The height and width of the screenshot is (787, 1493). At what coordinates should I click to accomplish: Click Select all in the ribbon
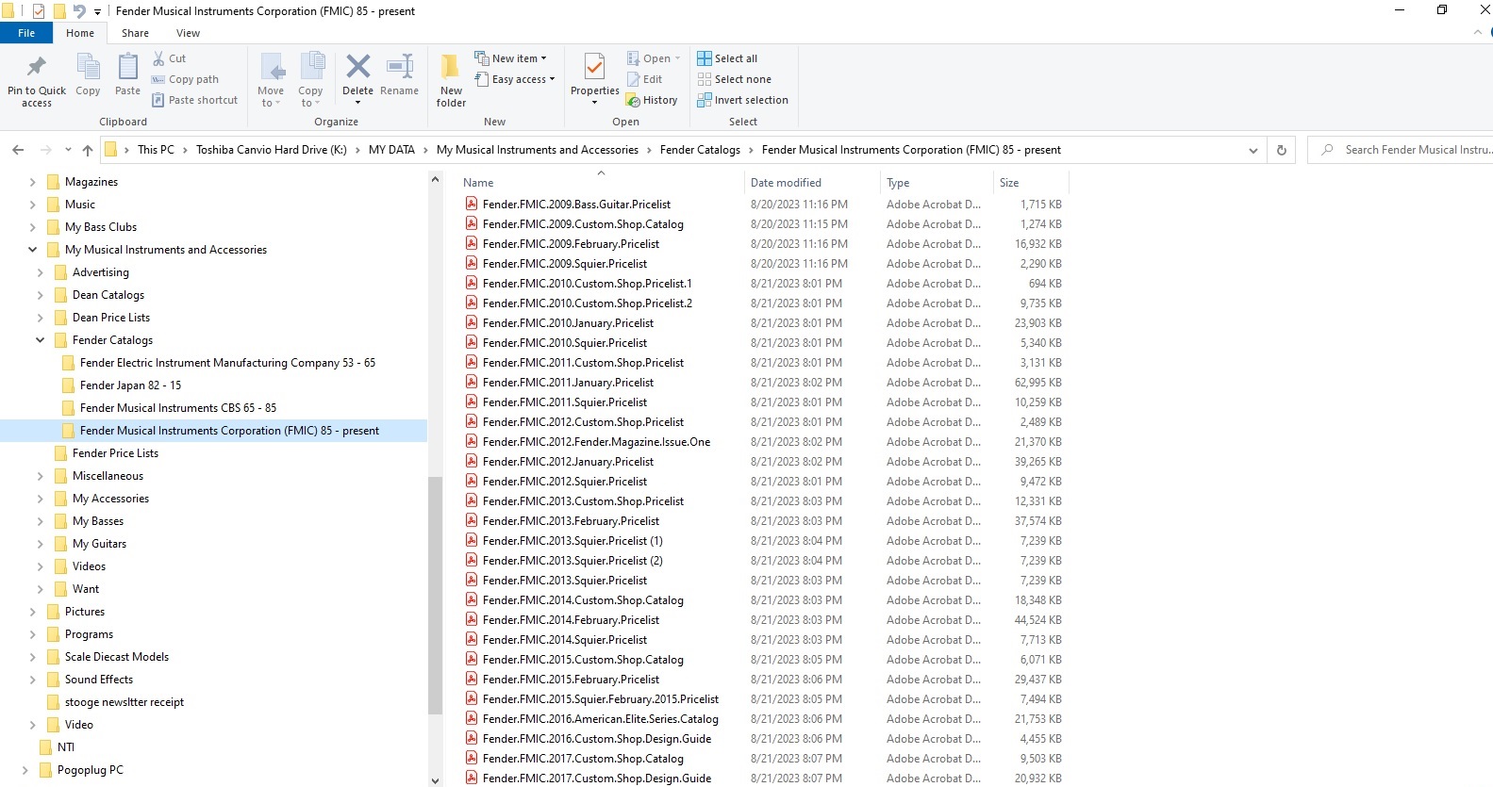coord(727,58)
